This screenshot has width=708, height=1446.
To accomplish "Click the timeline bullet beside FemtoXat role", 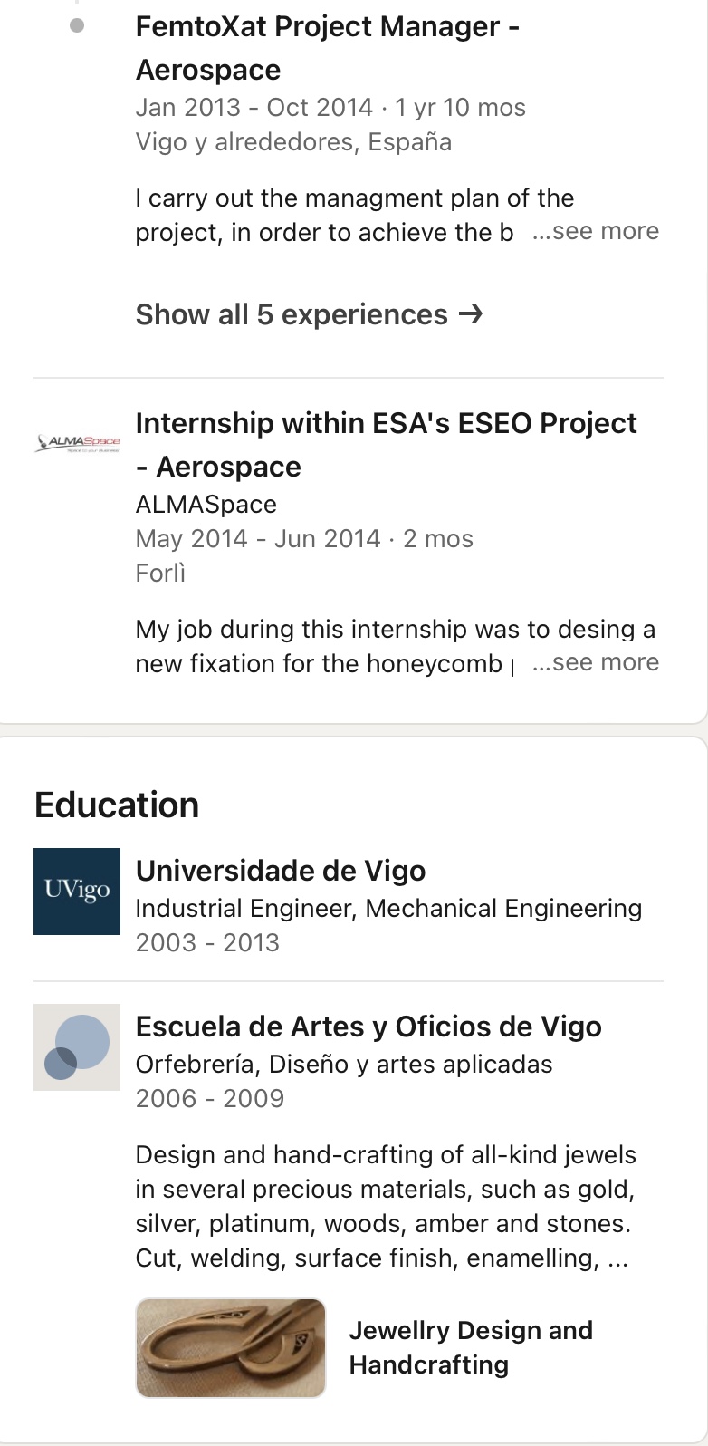I will 77,25.
